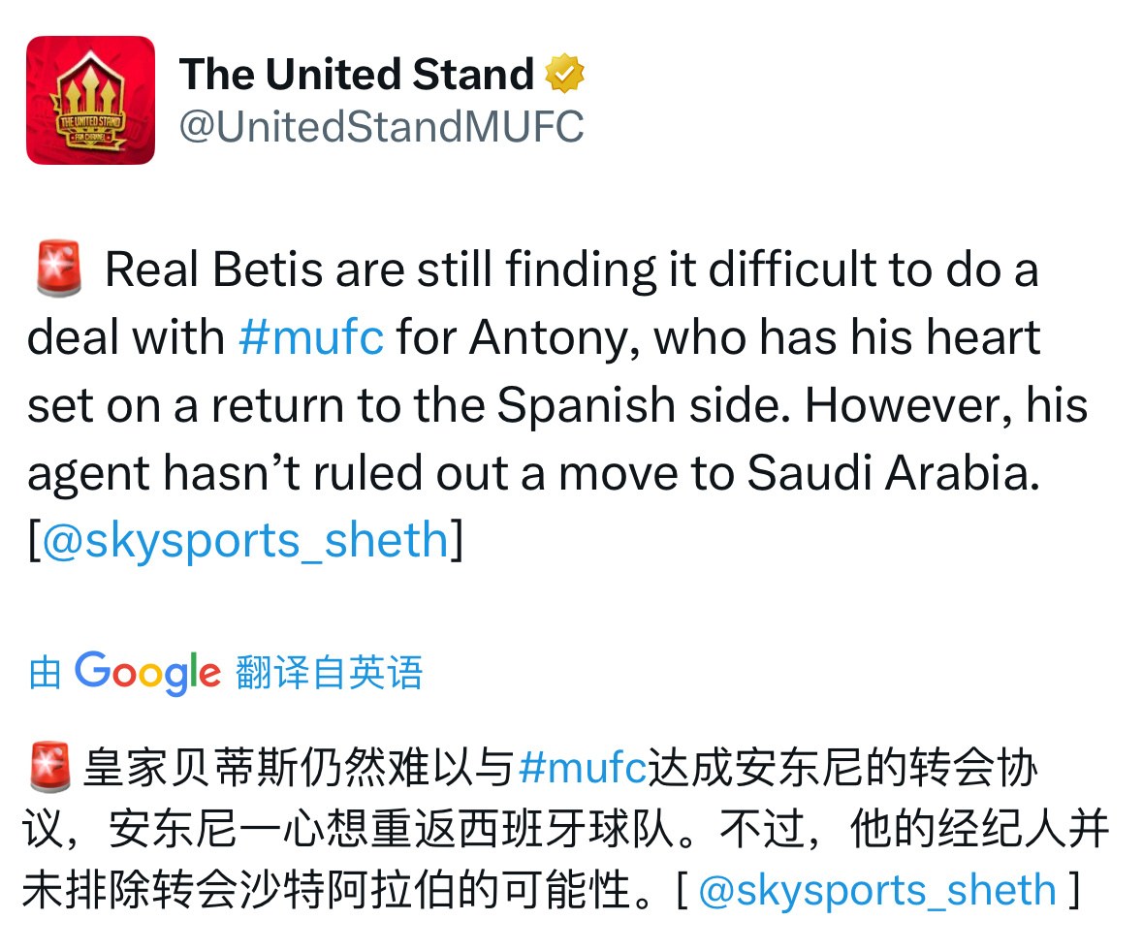This screenshot has width=1143, height=952.
Task: Click the words Spanish side in tweet
Action: pos(644,405)
